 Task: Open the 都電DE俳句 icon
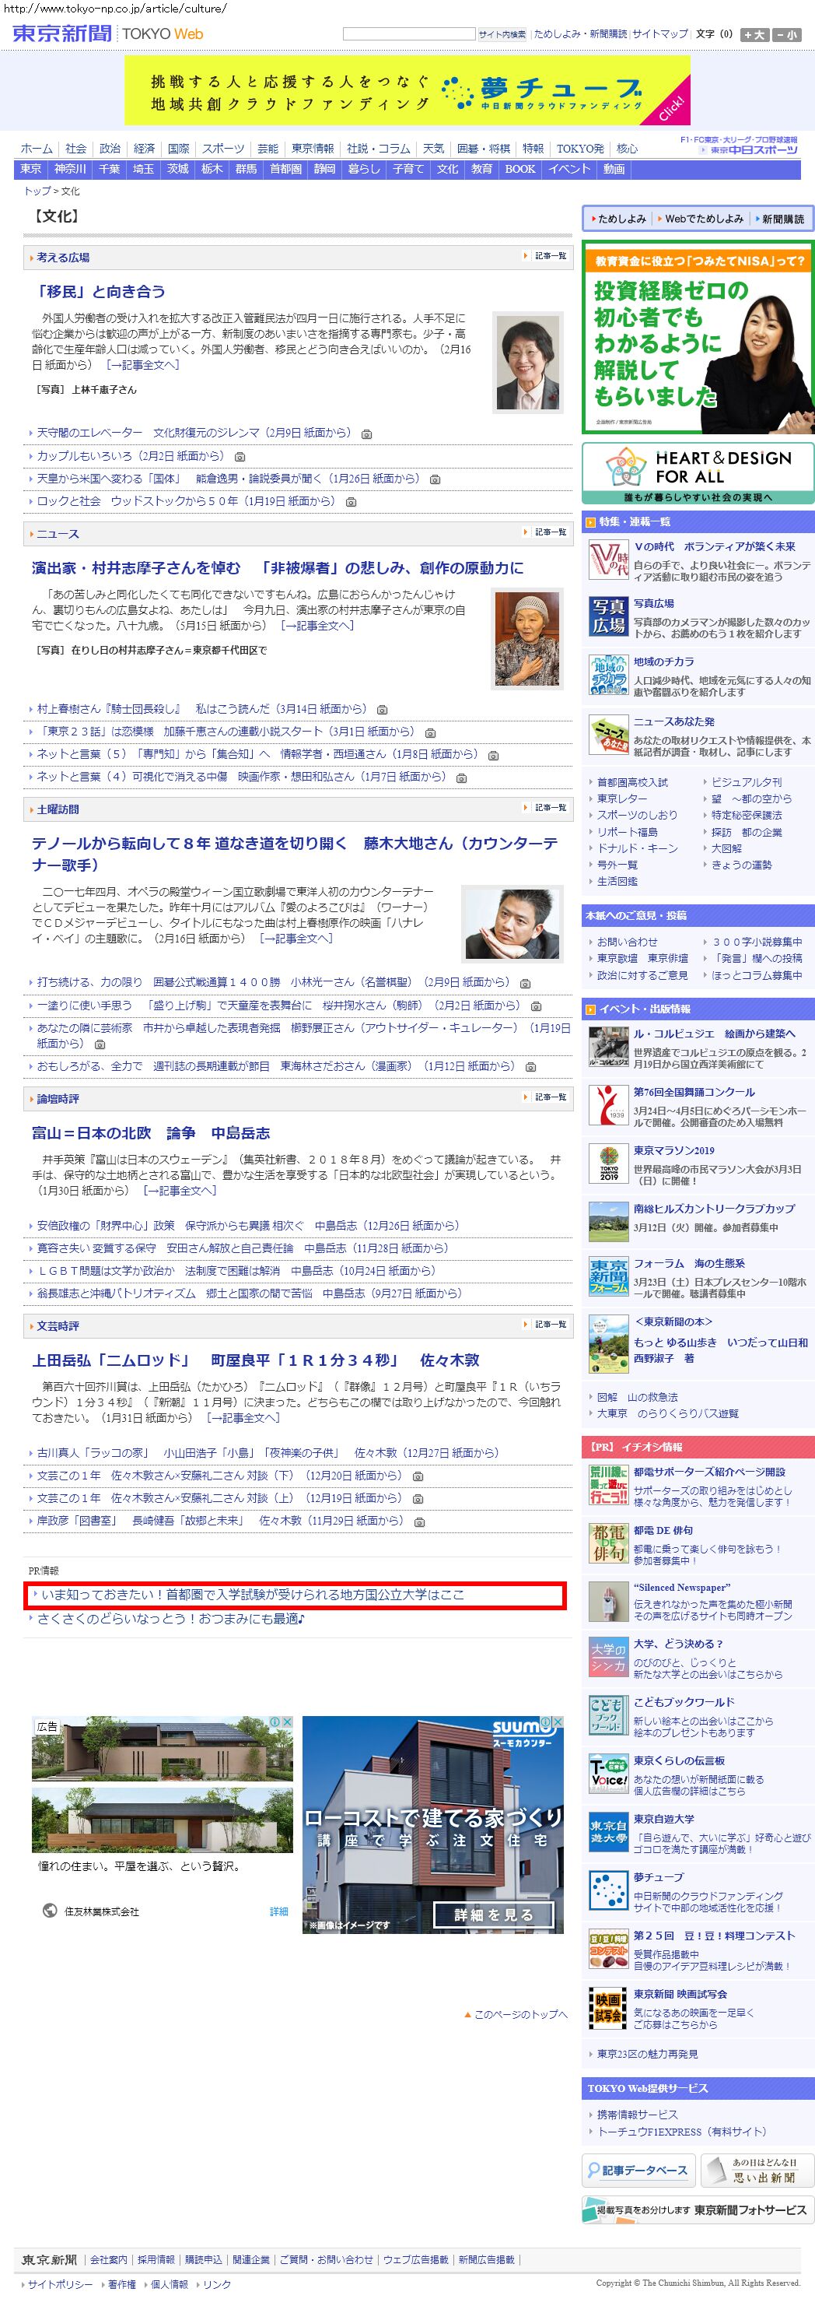tap(608, 1544)
